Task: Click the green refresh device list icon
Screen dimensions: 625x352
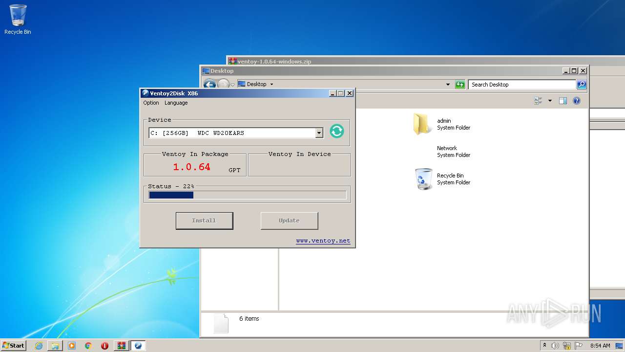Action: pyautogui.click(x=337, y=131)
